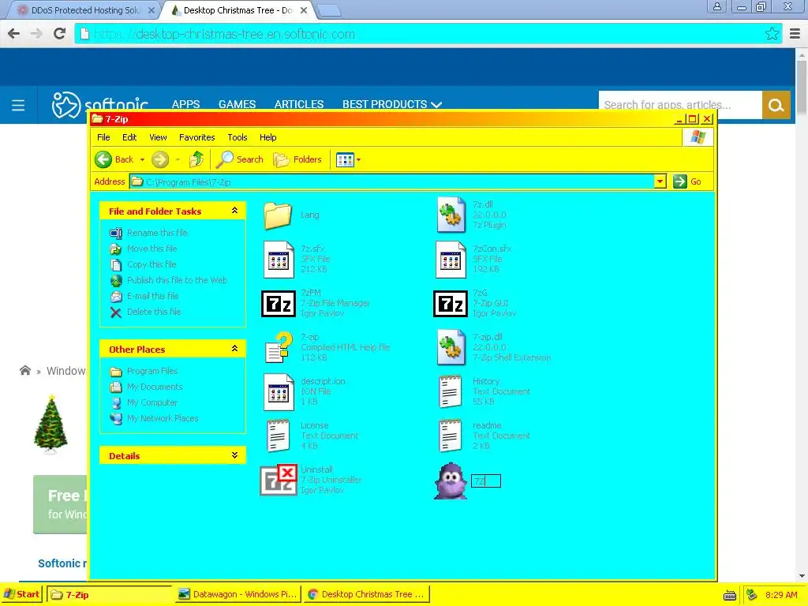The height and width of the screenshot is (606, 808).
Task: Toggle the Folders pane button
Action: pyautogui.click(x=297, y=159)
